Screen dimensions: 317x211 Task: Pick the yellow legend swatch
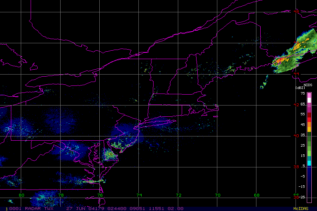coord(309,129)
